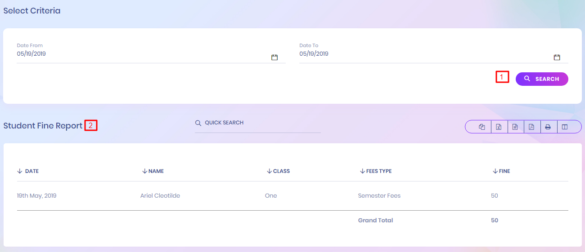Image resolution: width=585 pixels, height=252 pixels.
Task: Open the Date From calendar icon
Action: point(274,57)
